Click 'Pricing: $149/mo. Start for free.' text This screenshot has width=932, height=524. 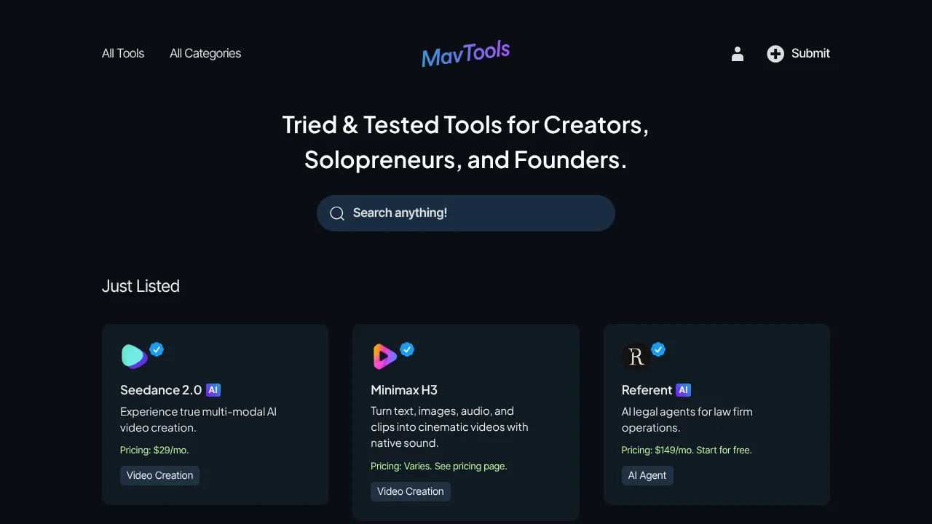pos(687,450)
